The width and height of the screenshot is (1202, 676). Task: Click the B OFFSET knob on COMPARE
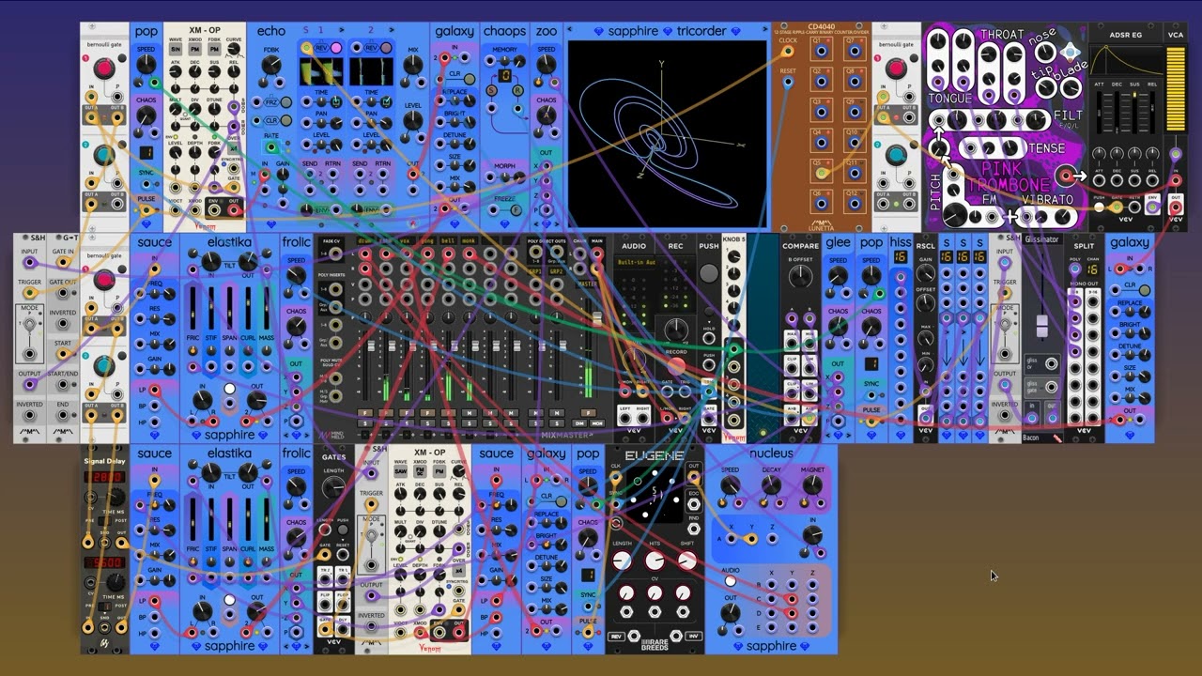tap(800, 275)
